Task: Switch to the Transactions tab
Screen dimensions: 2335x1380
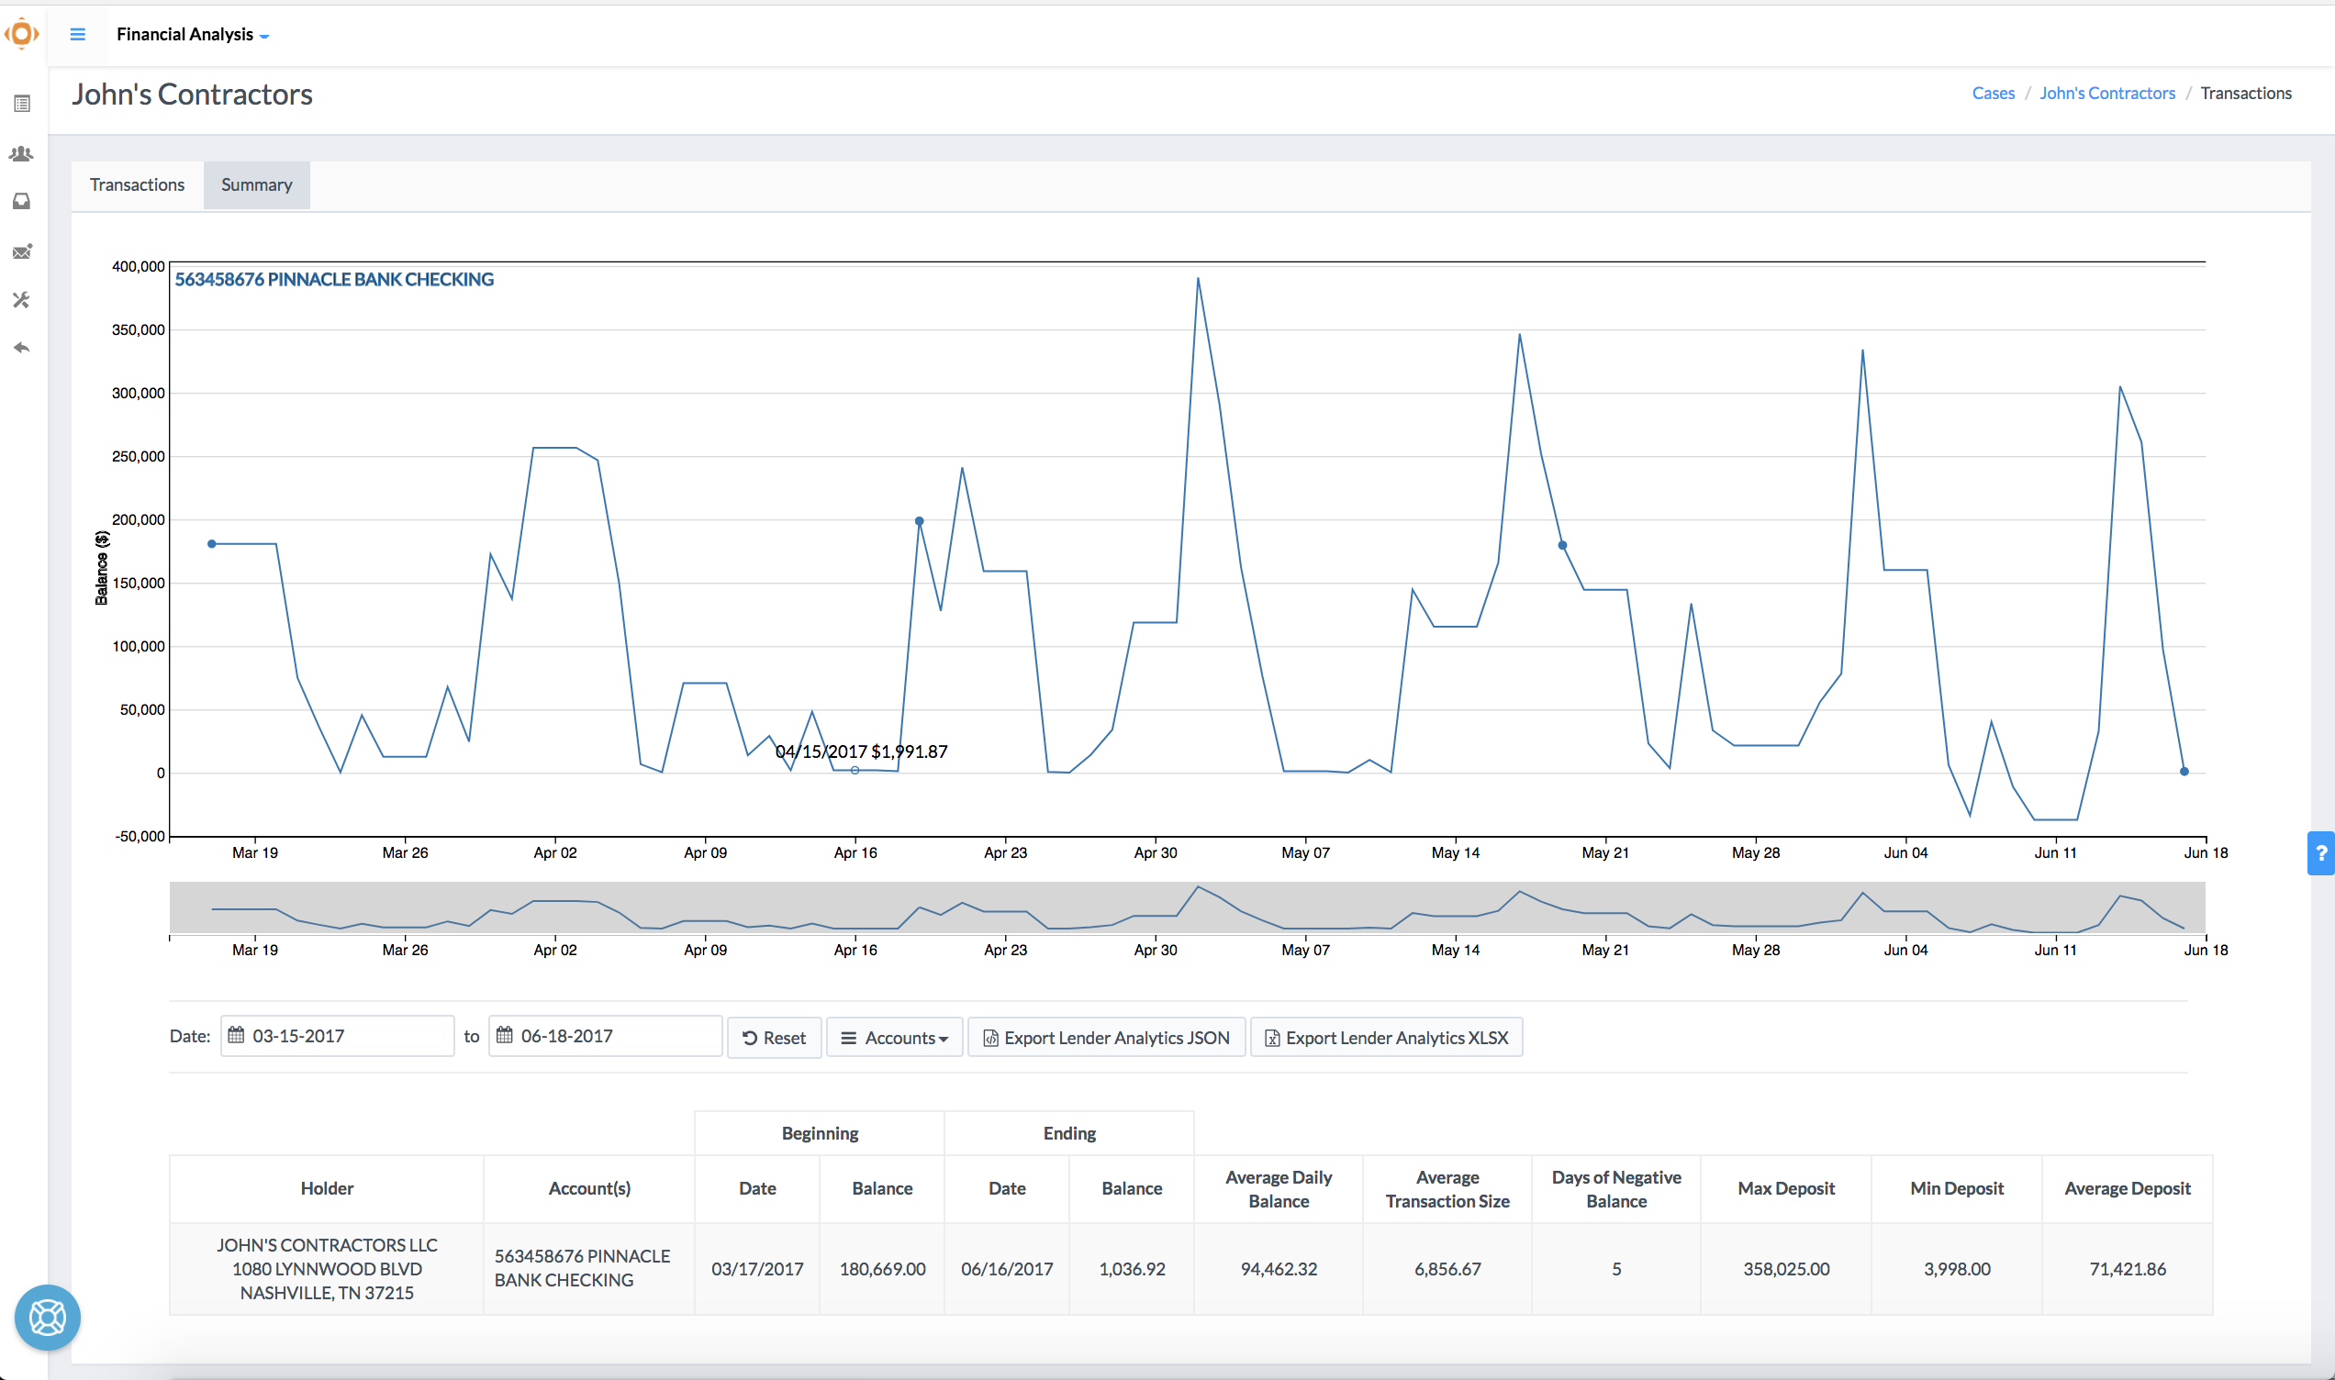Action: click(x=137, y=185)
